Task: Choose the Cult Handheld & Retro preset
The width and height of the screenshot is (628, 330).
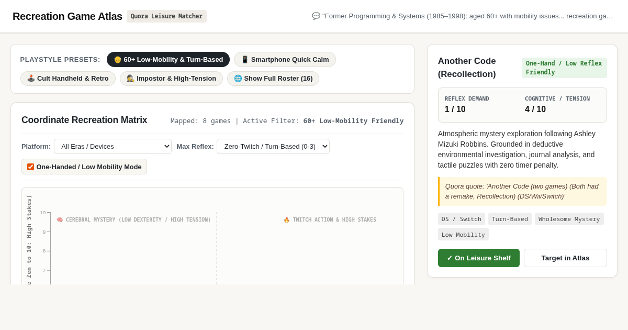Action: point(68,79)
